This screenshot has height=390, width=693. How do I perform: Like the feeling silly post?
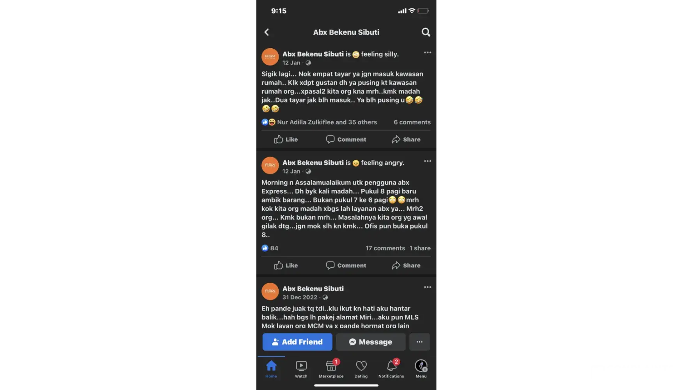286,139
